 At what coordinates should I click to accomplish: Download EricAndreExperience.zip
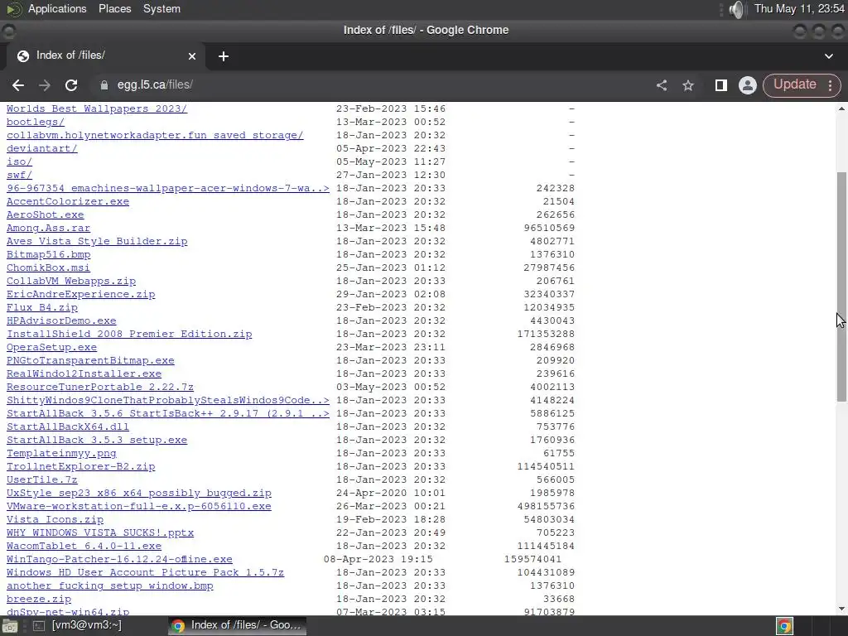click(80, 294)
